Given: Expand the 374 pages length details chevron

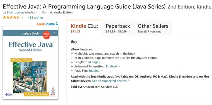Looking at the screenshot, I should coord(102,62).
